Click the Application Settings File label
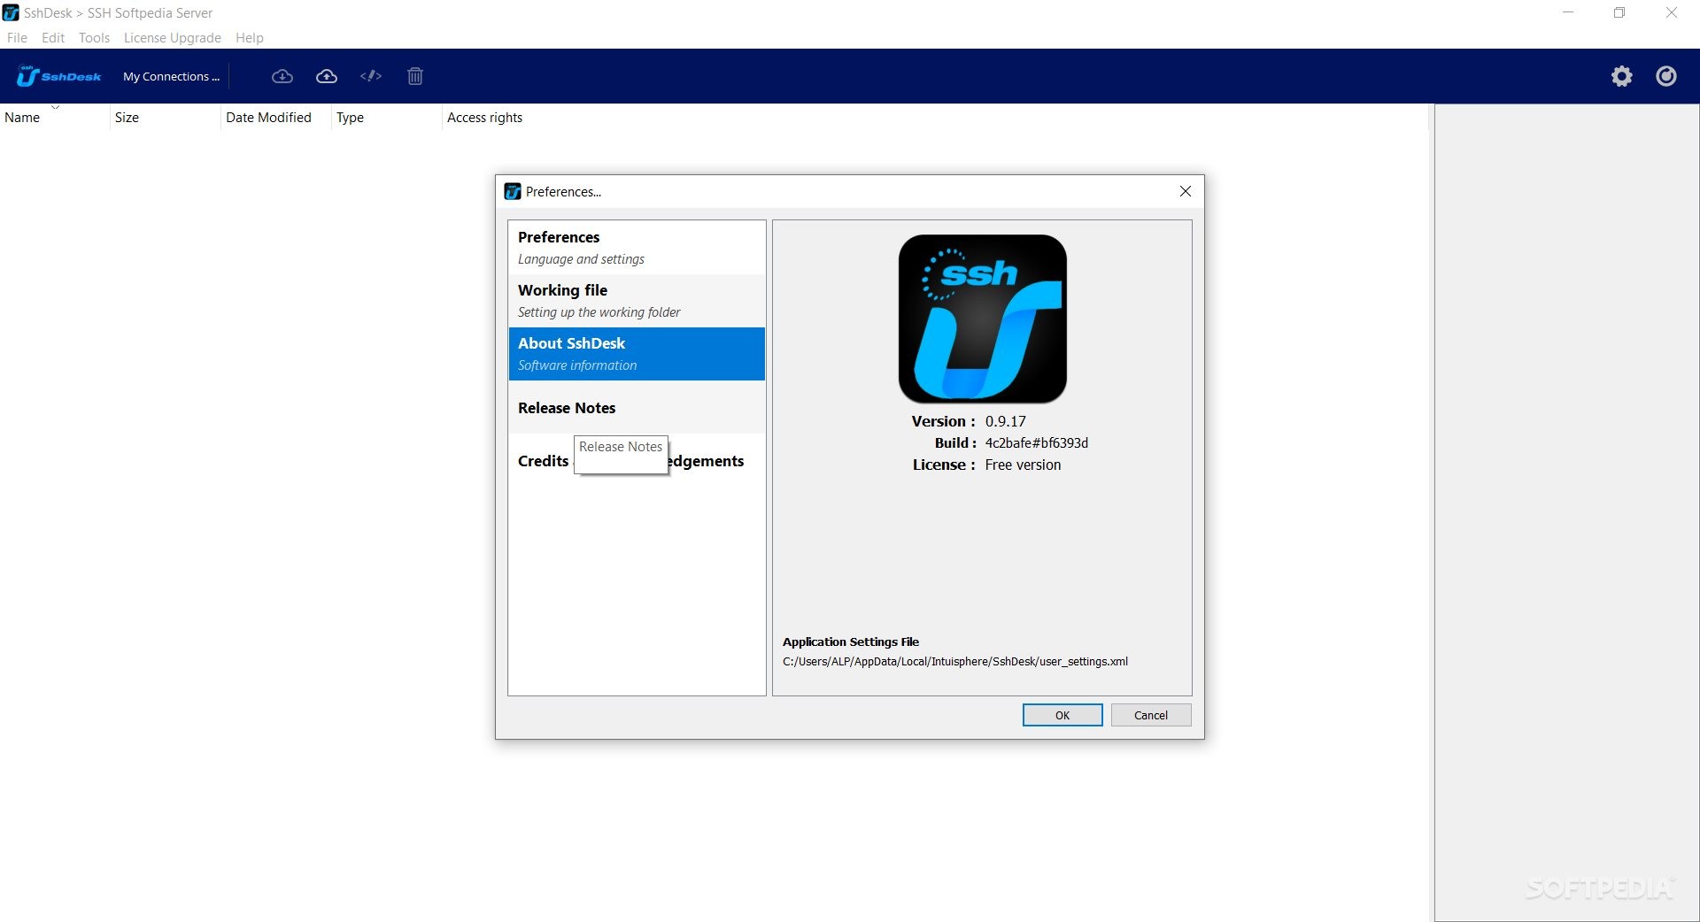 [x=851, y=642]
